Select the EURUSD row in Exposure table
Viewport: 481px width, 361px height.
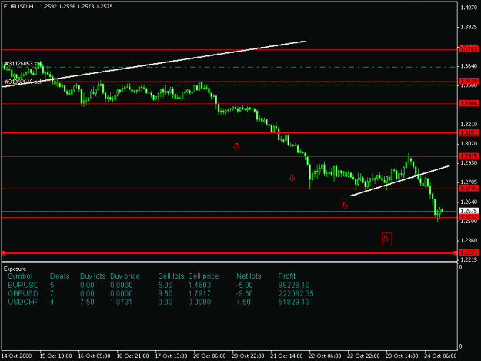point(159,286)
